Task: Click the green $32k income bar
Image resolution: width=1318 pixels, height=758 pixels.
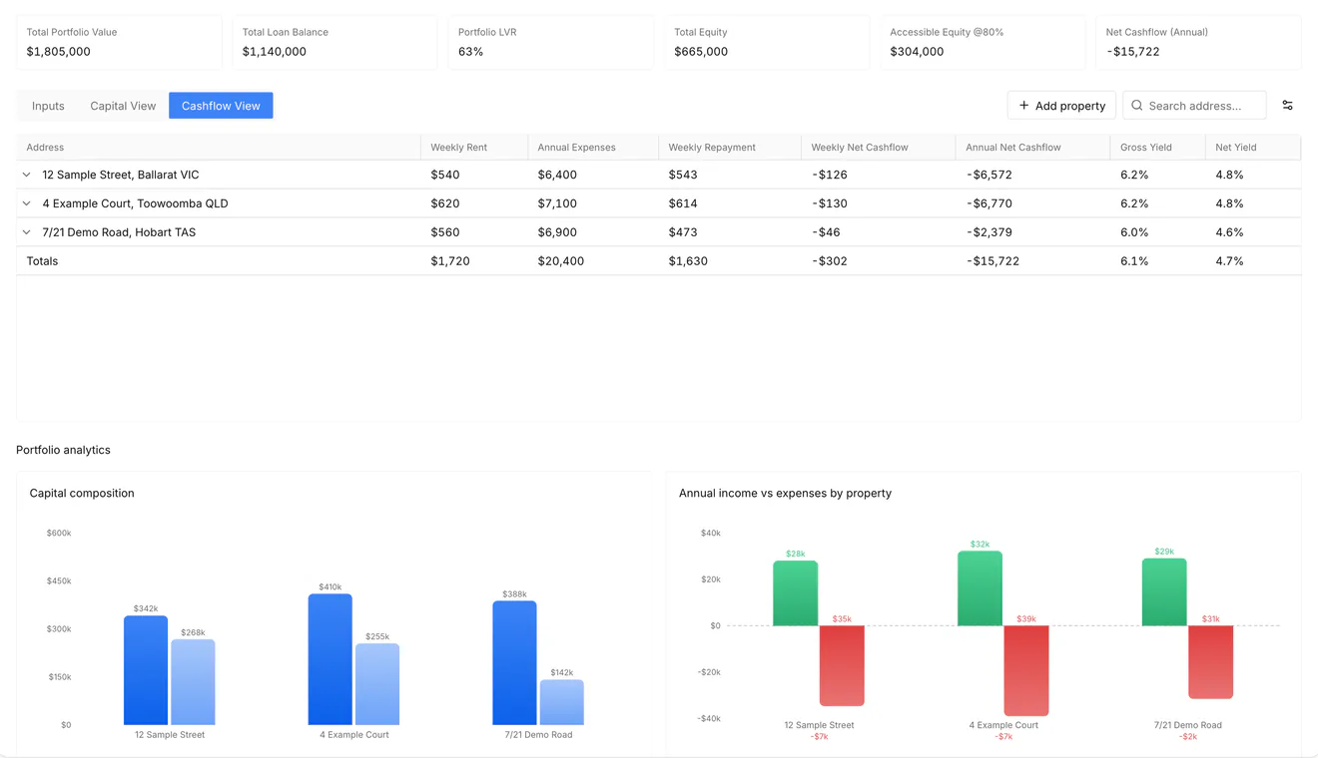Action: [980, 588]
